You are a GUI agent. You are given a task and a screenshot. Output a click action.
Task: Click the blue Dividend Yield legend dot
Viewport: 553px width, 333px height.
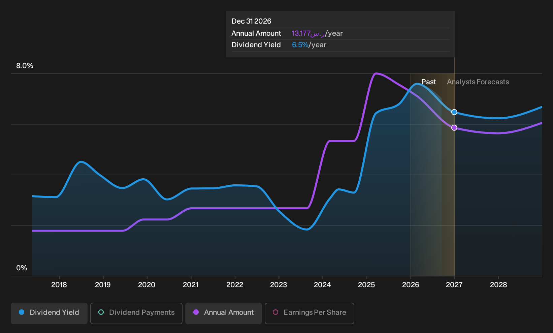click(22, 312)
